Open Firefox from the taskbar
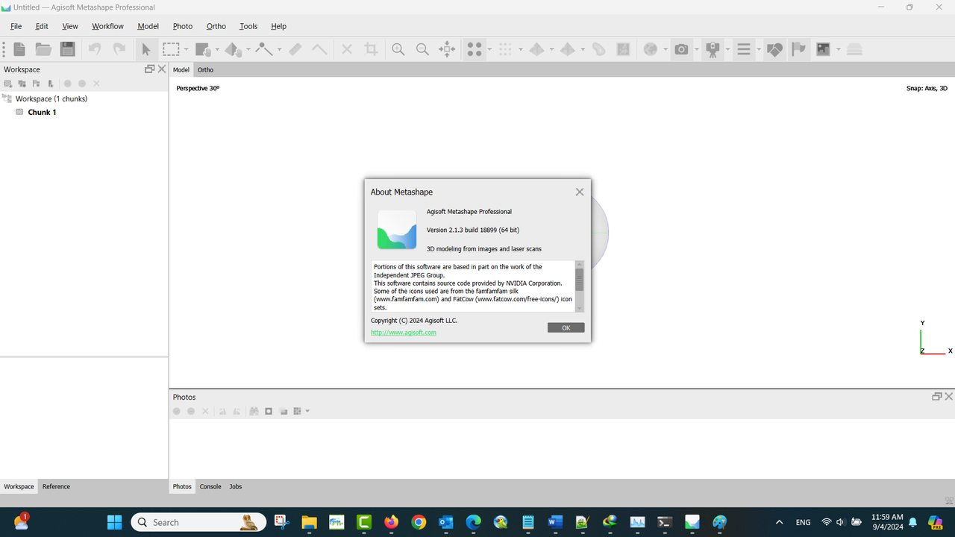The height and width of the screenshot is (537, 955). coord(391,522)
